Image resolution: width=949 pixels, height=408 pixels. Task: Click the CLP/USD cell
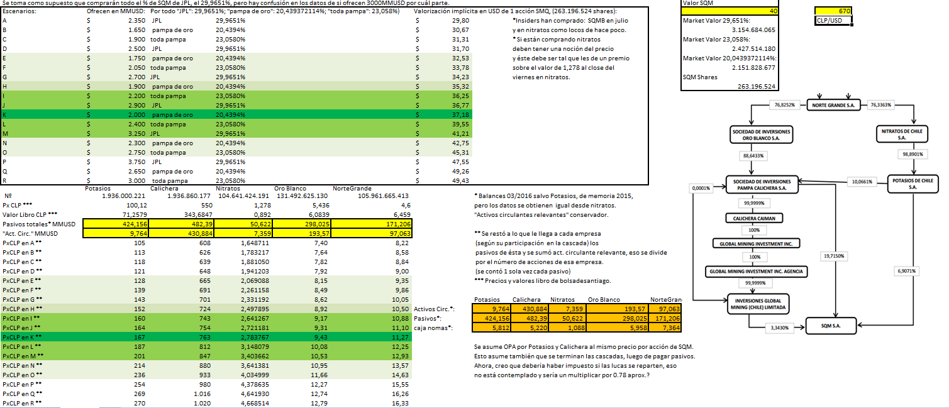[833, 20]
